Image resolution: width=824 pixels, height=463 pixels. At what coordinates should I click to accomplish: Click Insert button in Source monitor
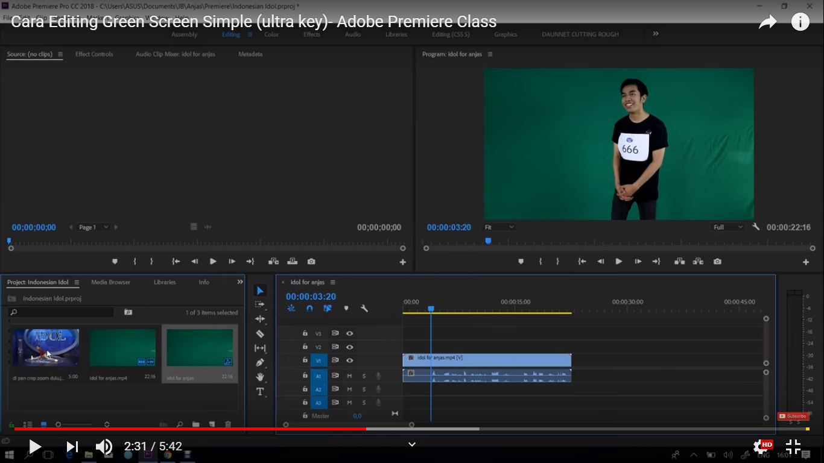(x=273, y=262)
